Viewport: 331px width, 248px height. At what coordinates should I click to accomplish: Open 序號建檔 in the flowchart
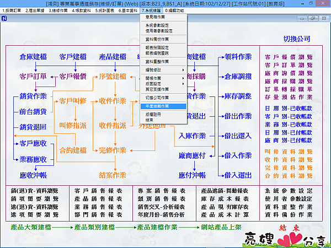[113, 77]
